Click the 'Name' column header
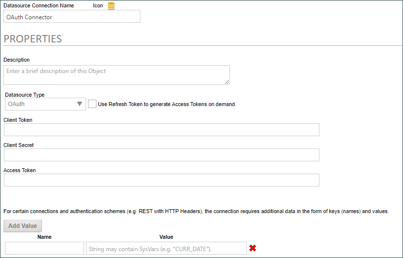Viewport: 403px width, 258px height. pyautogui.click(x=45, y=237)
